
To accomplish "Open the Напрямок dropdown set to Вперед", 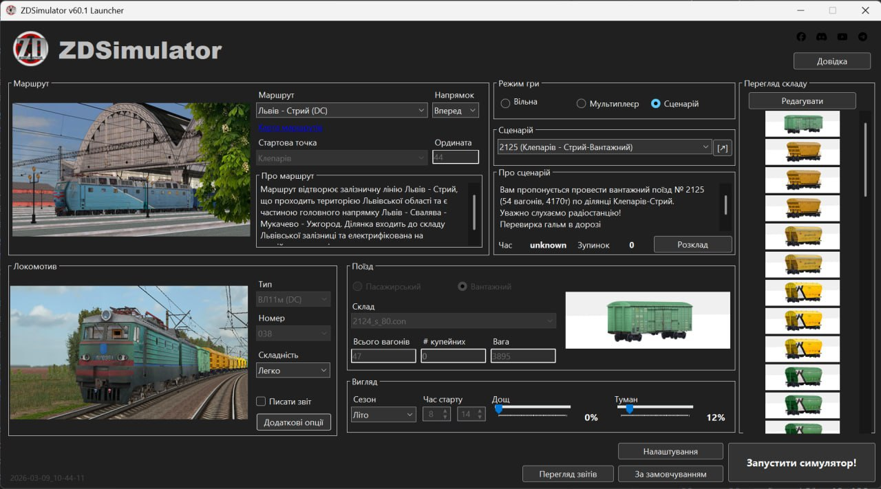I will [455, 111].
